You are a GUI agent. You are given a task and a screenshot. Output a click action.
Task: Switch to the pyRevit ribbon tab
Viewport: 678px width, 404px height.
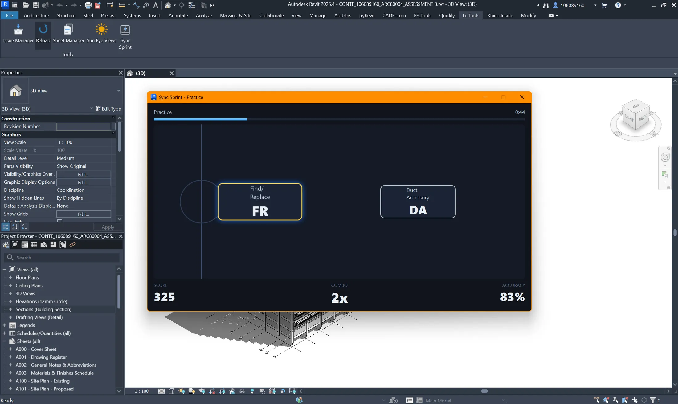[x=367, y=15]
